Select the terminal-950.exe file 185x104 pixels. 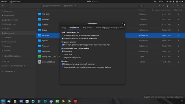[x=48, y=62]
